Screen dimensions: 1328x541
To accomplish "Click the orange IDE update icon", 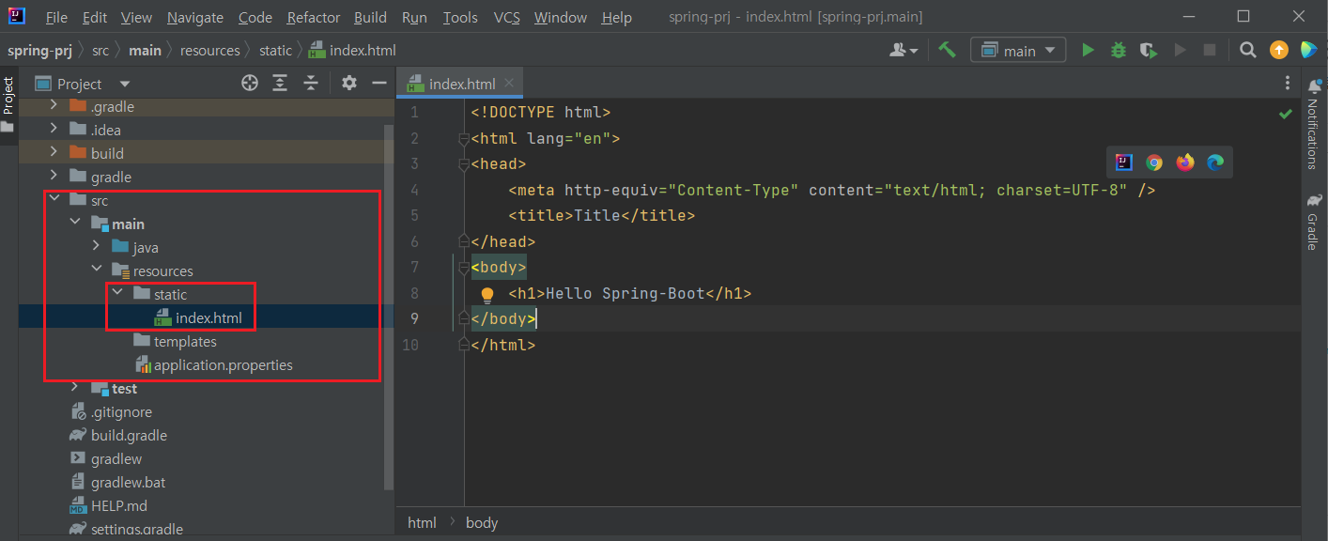I will [1278, 51].
